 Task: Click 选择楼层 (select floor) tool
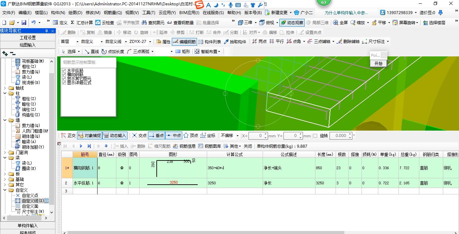(x=434, y=22)
